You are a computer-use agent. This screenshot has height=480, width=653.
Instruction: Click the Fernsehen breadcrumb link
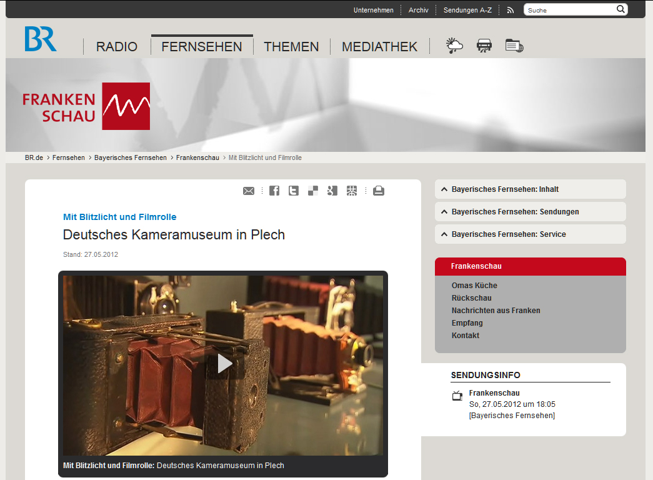click(x=69, y=157)
